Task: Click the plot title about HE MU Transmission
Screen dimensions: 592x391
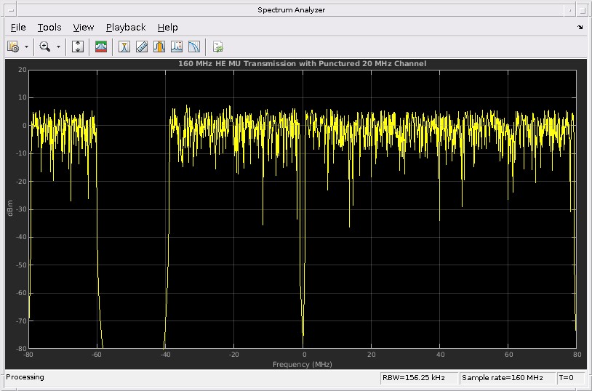Action: [x=303, y=64]
